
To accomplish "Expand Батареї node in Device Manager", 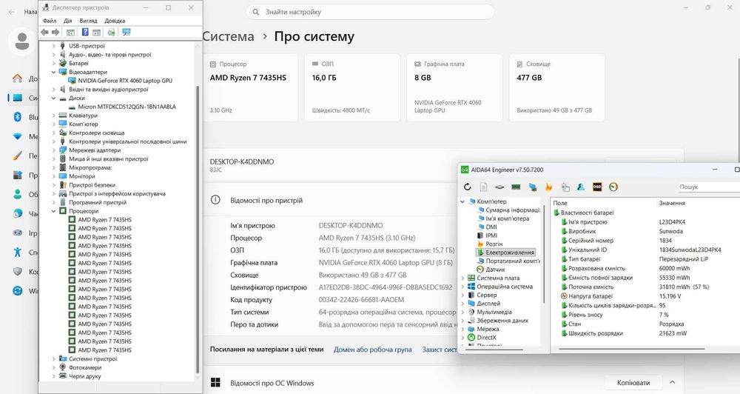I will (53, 63).
